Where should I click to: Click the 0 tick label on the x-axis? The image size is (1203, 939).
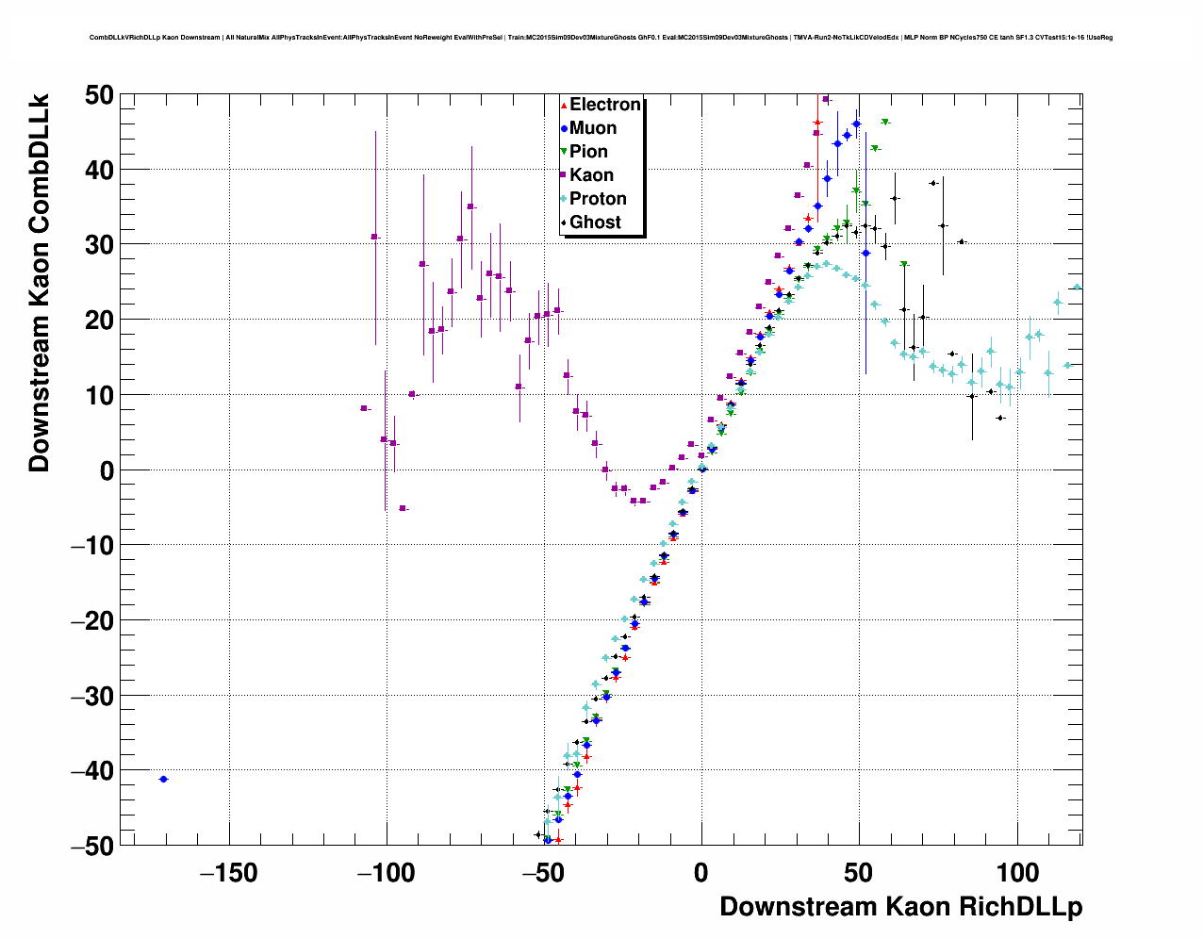pos(701,873)
